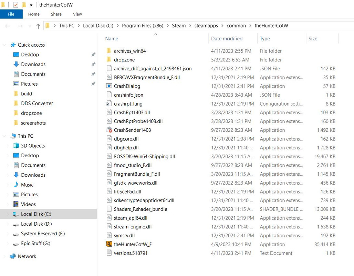Select file archive_diff_against_cl_2498461.json

click(x=153, y=69)
